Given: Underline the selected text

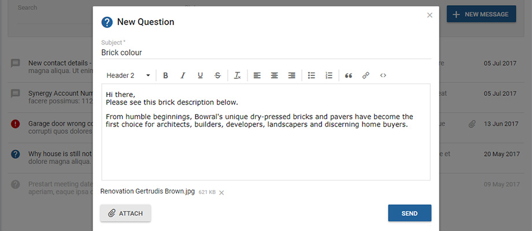Looking at the screenshot, I should tap(200, 76).
